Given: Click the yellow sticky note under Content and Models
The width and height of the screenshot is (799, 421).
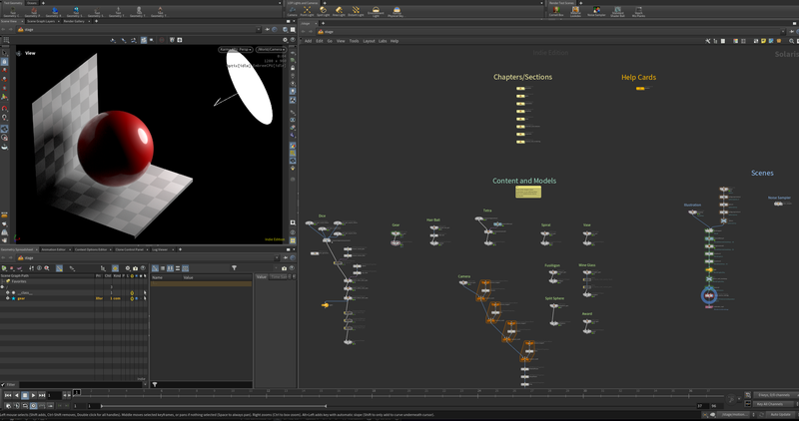Looking at the screenshot, I should 528,192.
